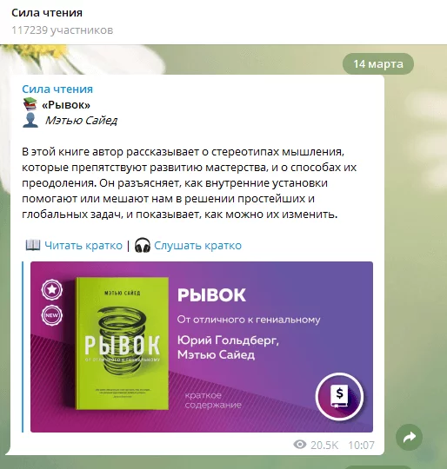Click the 14 марта date badge
This screenshot has height=469, width=447.
(378, 64)
